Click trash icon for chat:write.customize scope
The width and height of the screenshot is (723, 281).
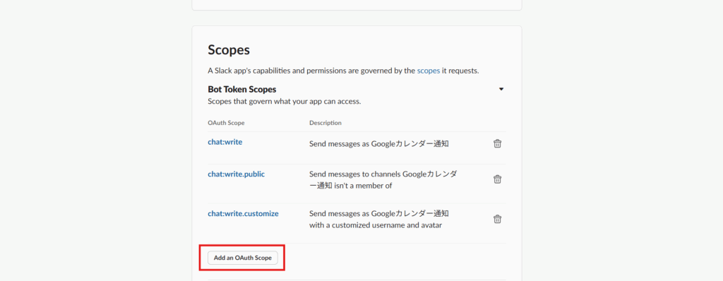[497, 219]
